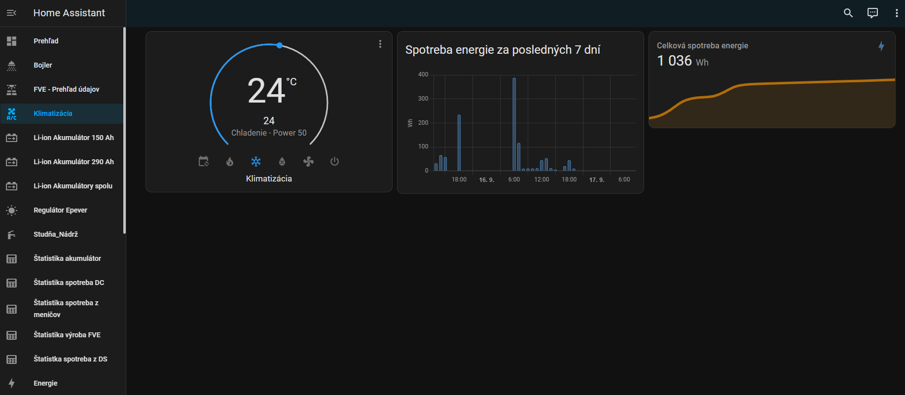This screenshot has width=905, height=395.
Task: Open the dashboard overflow menu top right
Action: pos(897,13)
